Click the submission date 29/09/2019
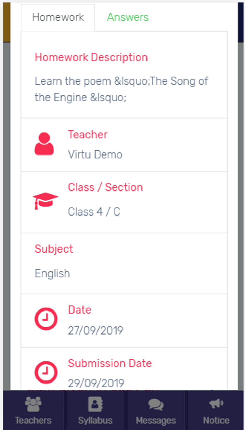The width and height of the screenshot is (245, 430). click(x=96, y=383)
